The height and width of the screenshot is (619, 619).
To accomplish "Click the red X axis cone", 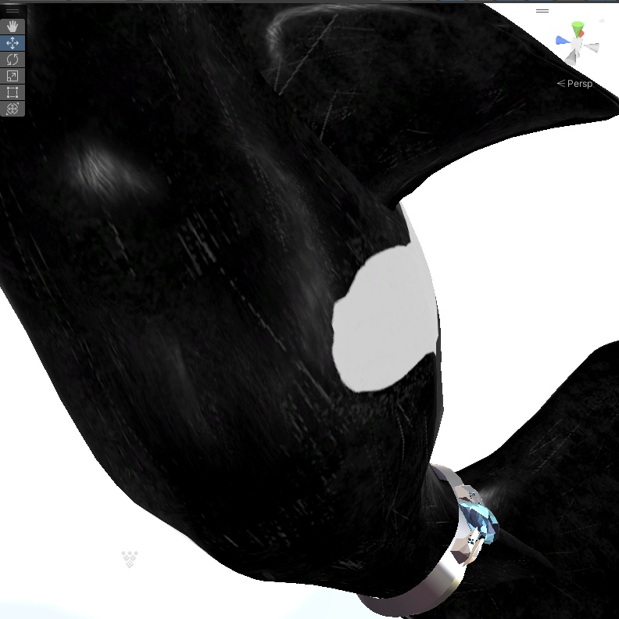I will [581, 34].
